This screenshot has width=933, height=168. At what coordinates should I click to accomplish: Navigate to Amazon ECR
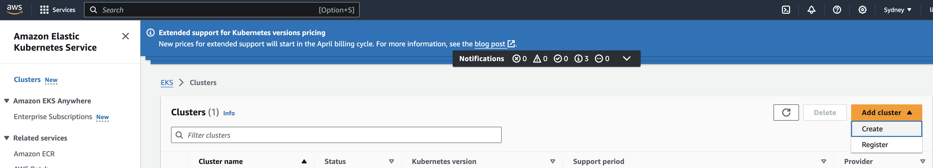pyautogui.click(x=34, y=153)
